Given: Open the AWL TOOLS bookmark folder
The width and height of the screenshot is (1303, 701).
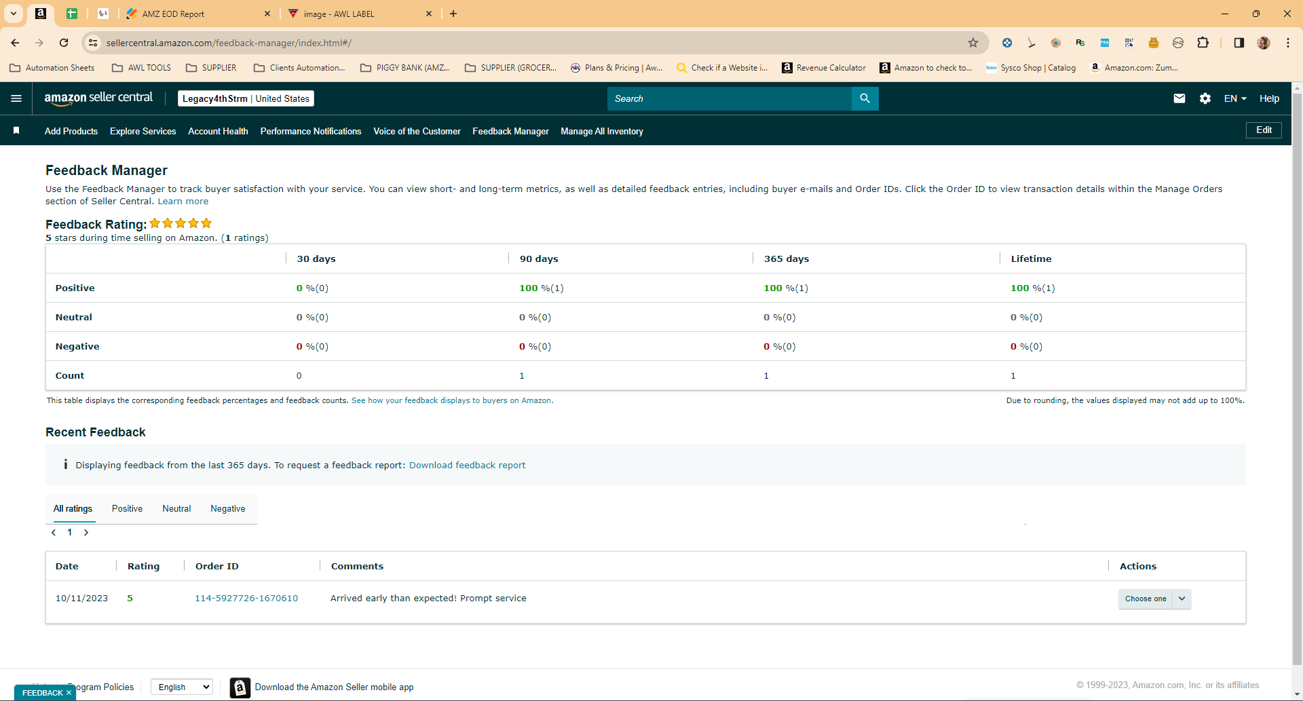Looking at the screenshot, I should 142,68.
